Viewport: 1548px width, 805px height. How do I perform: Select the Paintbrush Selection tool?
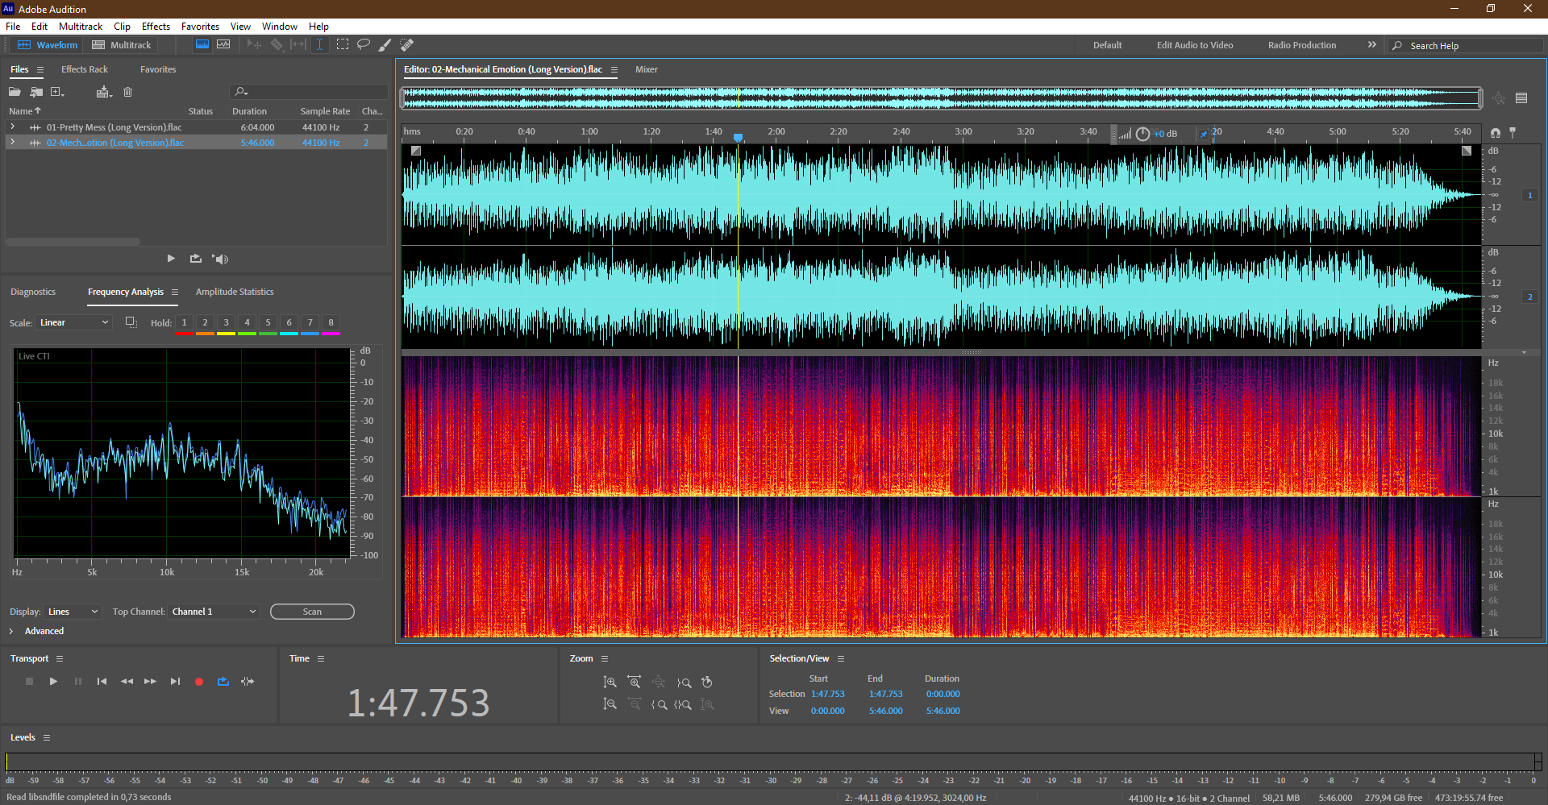pos(385,44)
